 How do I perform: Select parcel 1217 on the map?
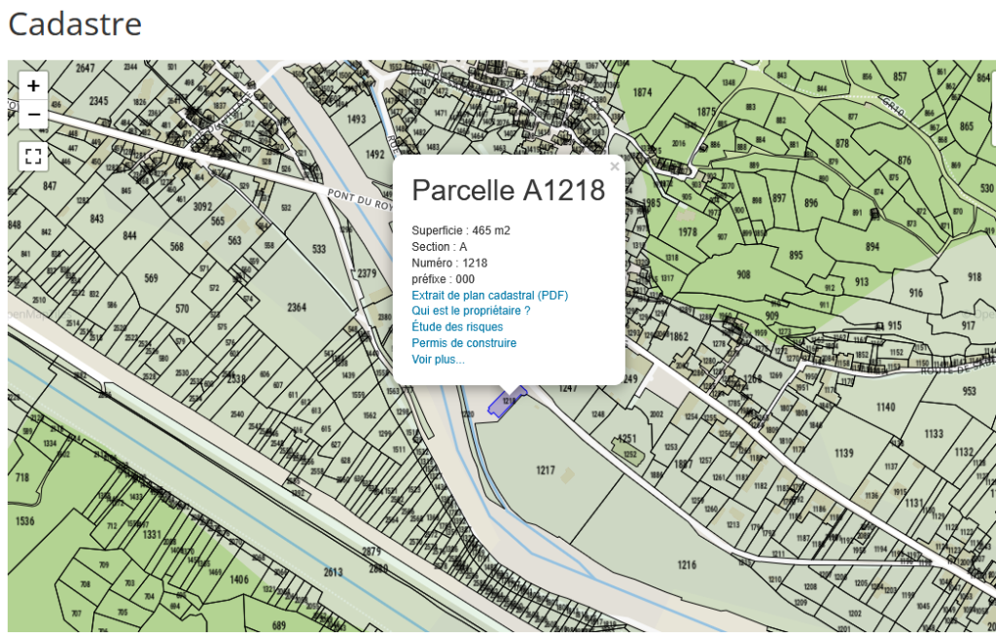[546, 471]
